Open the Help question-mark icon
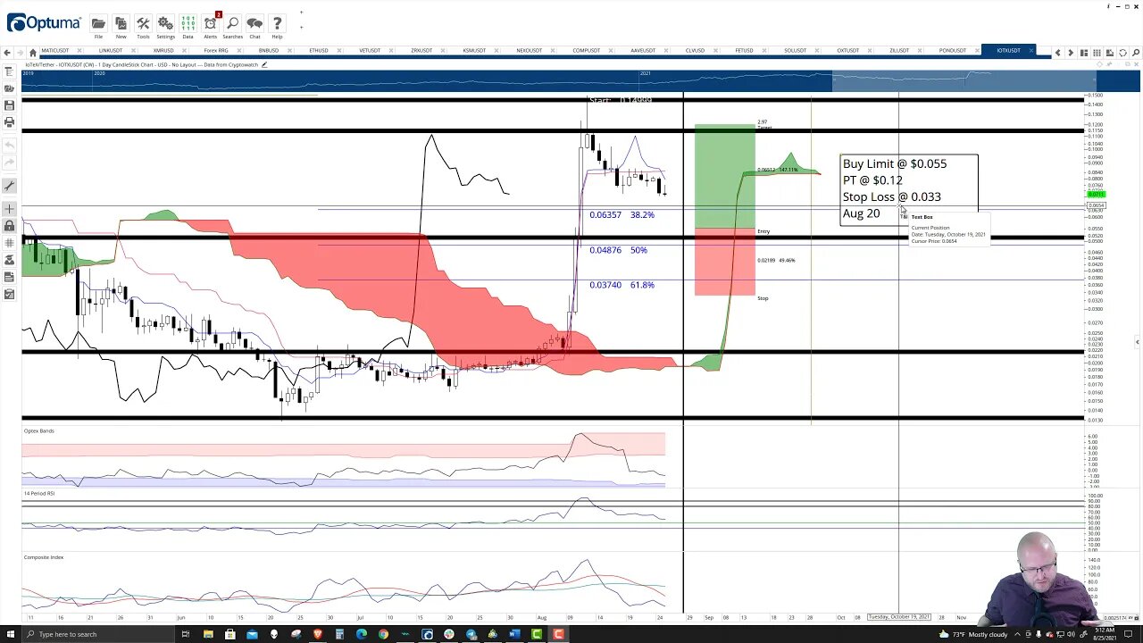Screen dimensions: 1143x643 [277, 24]
